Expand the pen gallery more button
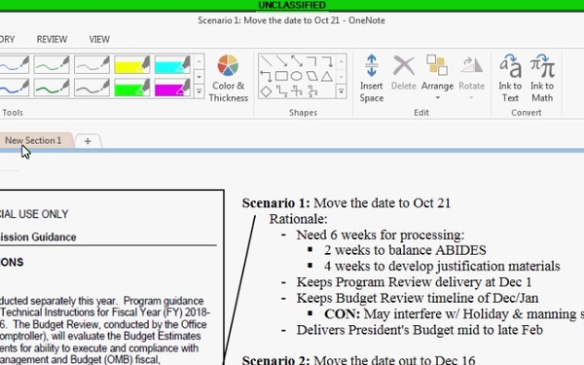 200,91
